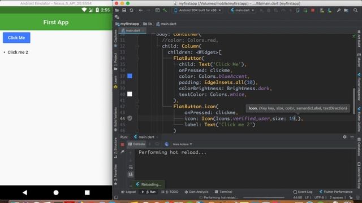Click the editor vertical scrollbar
This screenshot has width=362, height=203.
click(354, 101)
